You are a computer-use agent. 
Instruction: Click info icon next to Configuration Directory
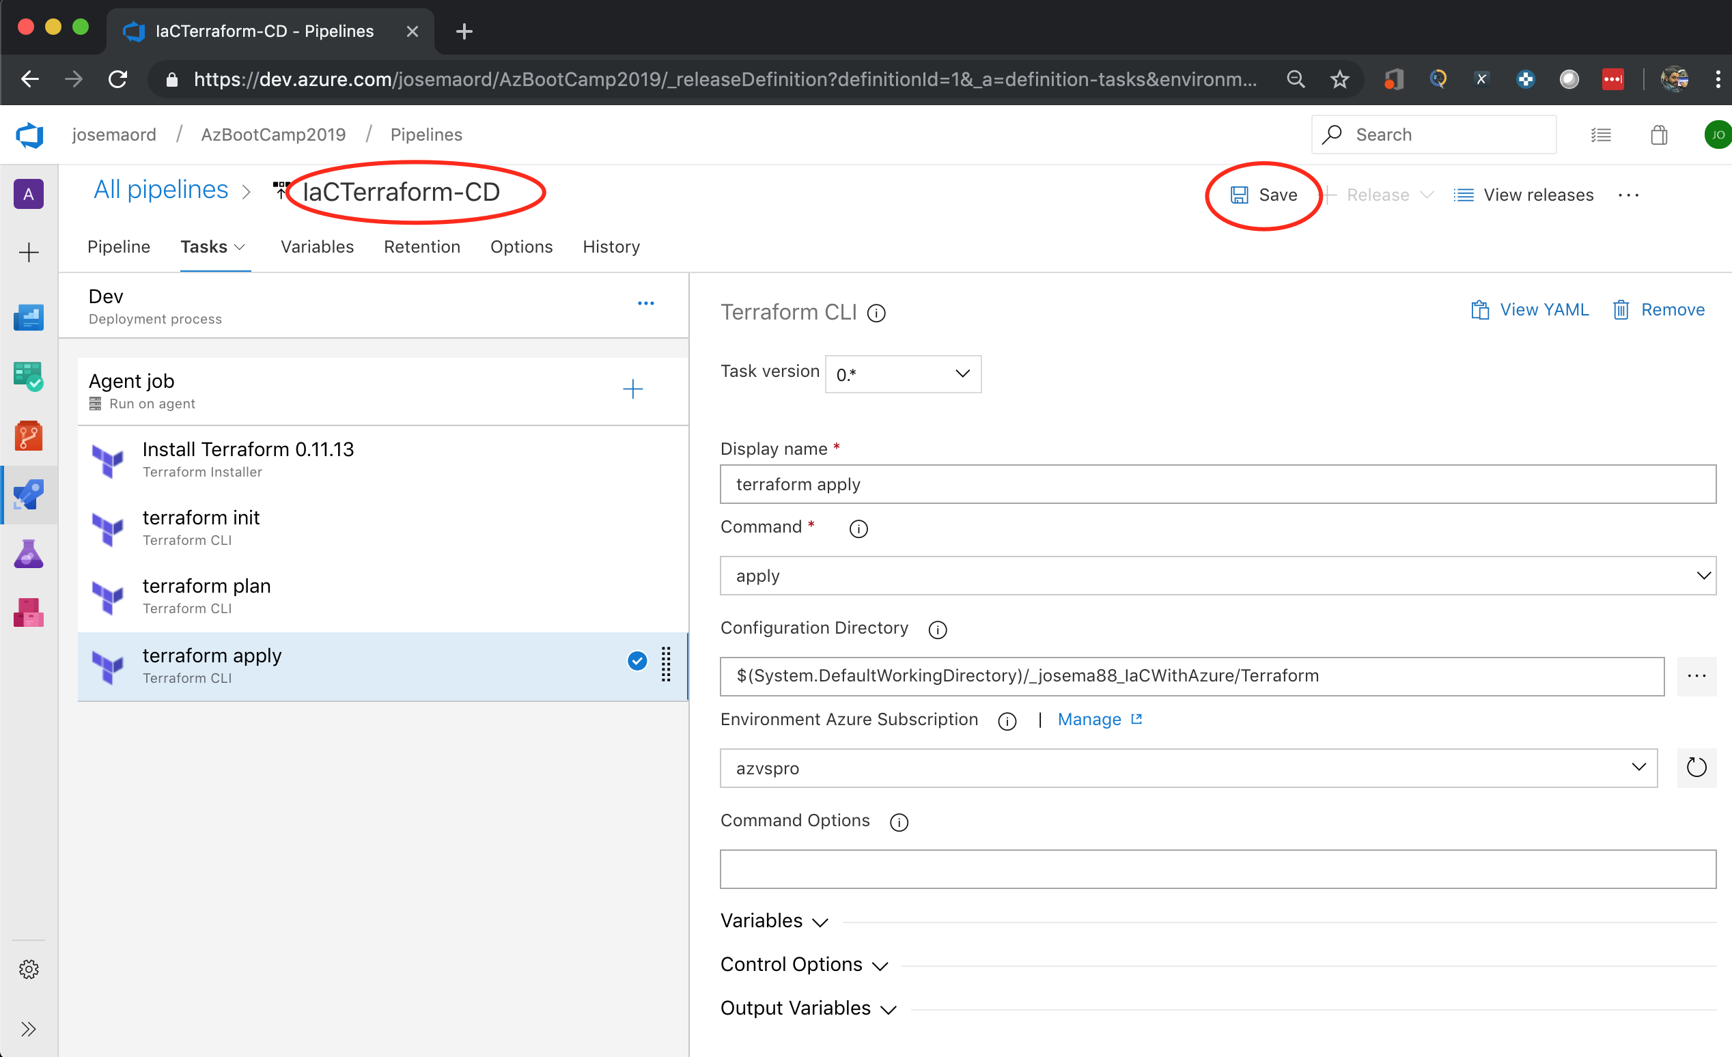937,630
